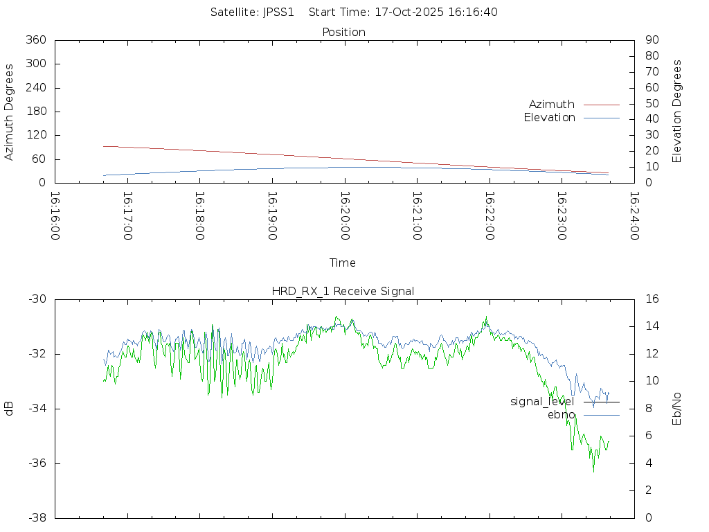The image size is (709, 532).
Task: Click the Azimuth legend label
Action: (551, 105)
